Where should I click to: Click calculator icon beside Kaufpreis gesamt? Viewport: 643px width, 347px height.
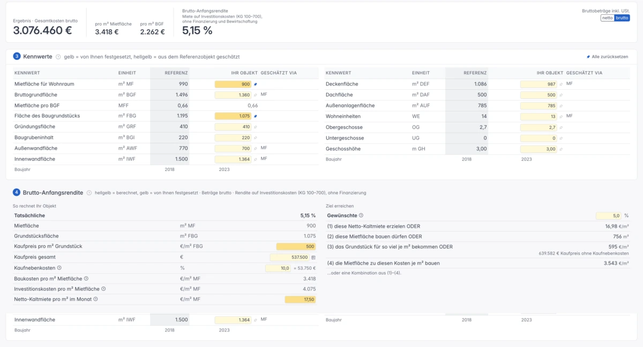pyautogui.click(x=313, y=257)
